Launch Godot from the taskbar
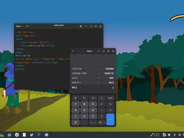The width and height of the screenshot is (184, 138). point(9,135)
